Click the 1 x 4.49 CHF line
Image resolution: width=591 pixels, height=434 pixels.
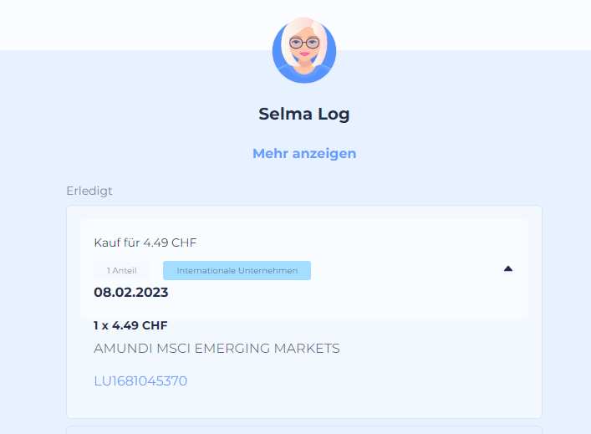click(130, 325)
